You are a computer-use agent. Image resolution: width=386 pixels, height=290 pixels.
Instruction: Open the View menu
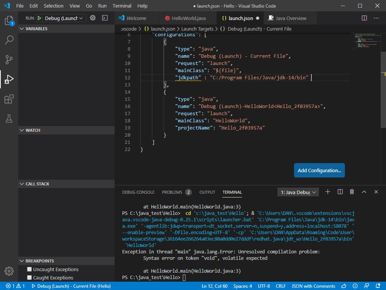[x=75, y=6]
